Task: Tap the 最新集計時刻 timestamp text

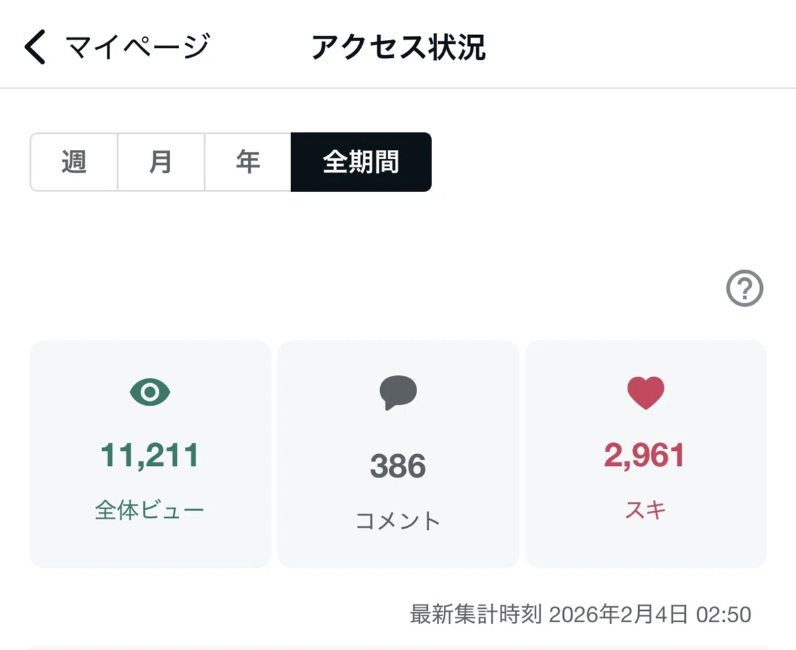Action: pos(580,614)
